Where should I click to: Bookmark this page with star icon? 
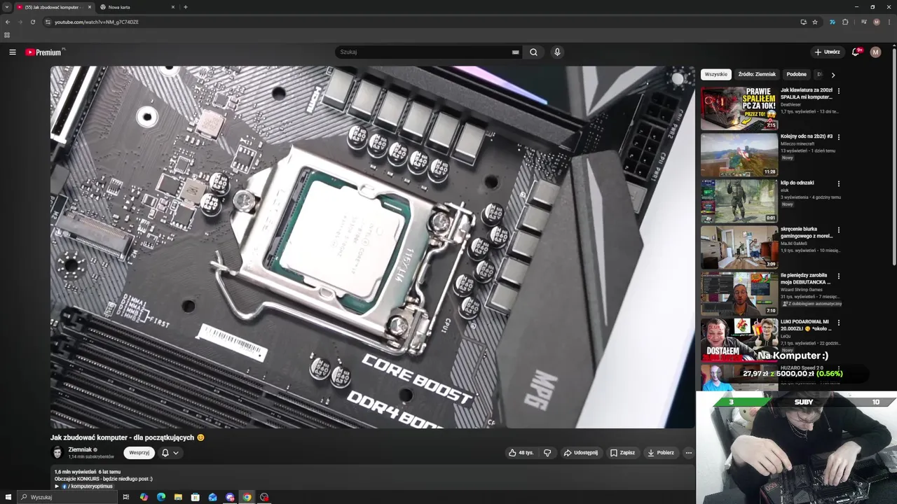click(815, 22)
